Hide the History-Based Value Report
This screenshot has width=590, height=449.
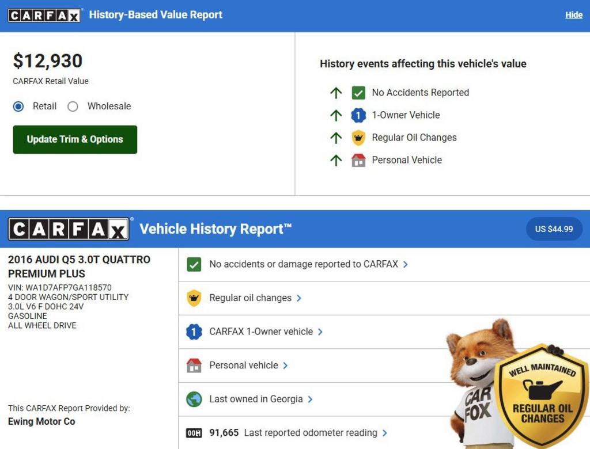pyautogui.click(x=573, y=15)
